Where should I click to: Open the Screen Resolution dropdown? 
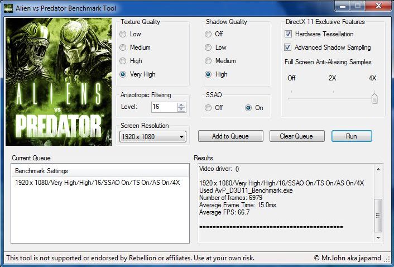tap(153, 137)
